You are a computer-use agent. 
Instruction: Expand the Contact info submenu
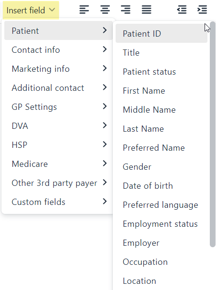coord(59,50)
